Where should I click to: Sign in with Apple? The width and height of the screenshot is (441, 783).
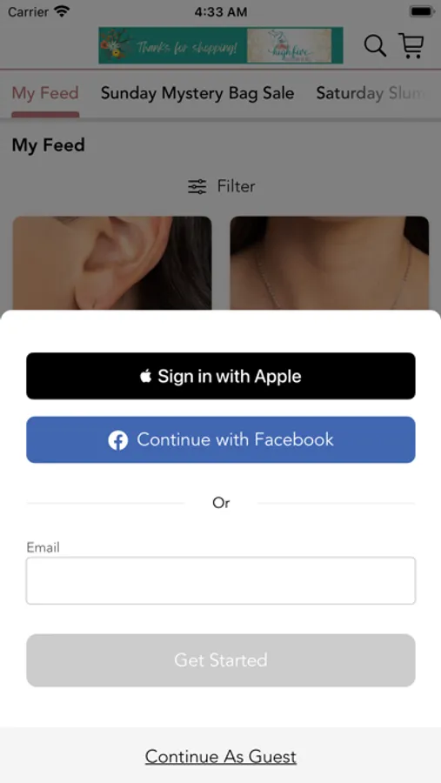[x=221, y=376]
